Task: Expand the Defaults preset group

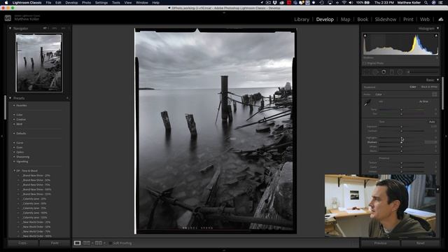Action: (x=14, y=134)
